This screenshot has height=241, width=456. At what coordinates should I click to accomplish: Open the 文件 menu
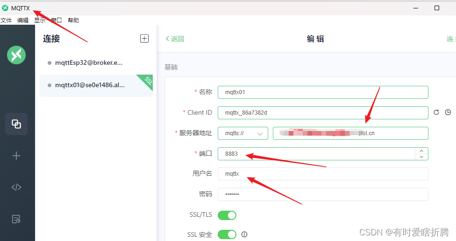[x=6, y=21]
